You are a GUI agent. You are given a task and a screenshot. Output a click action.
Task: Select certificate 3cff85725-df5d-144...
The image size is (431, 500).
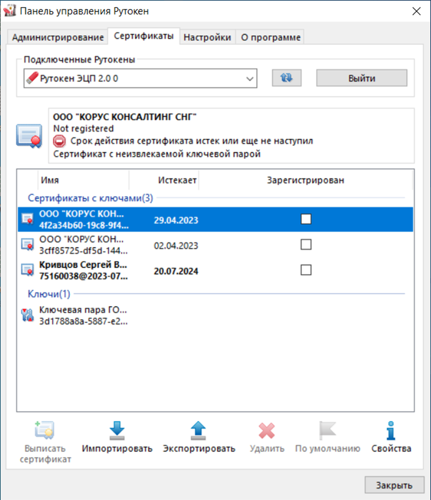pyautogui.click(x=215, y=245)
